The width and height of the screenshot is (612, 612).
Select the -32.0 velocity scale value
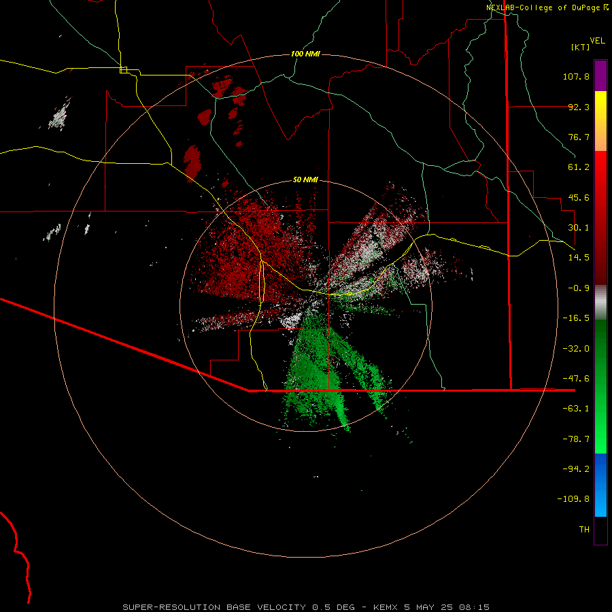576,349
